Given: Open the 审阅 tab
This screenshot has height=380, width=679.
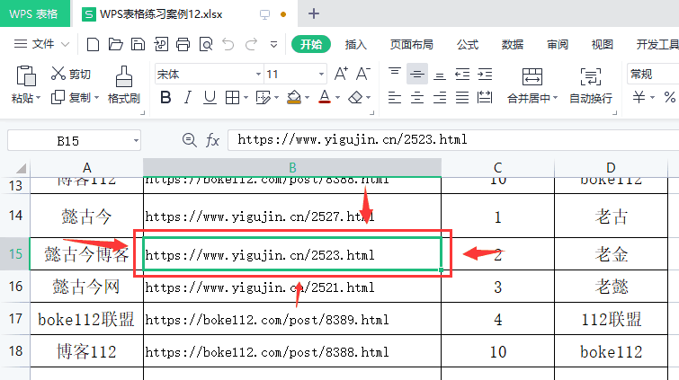Looking at the screenshot, I should pyautogui.click(x=558, y=44).
